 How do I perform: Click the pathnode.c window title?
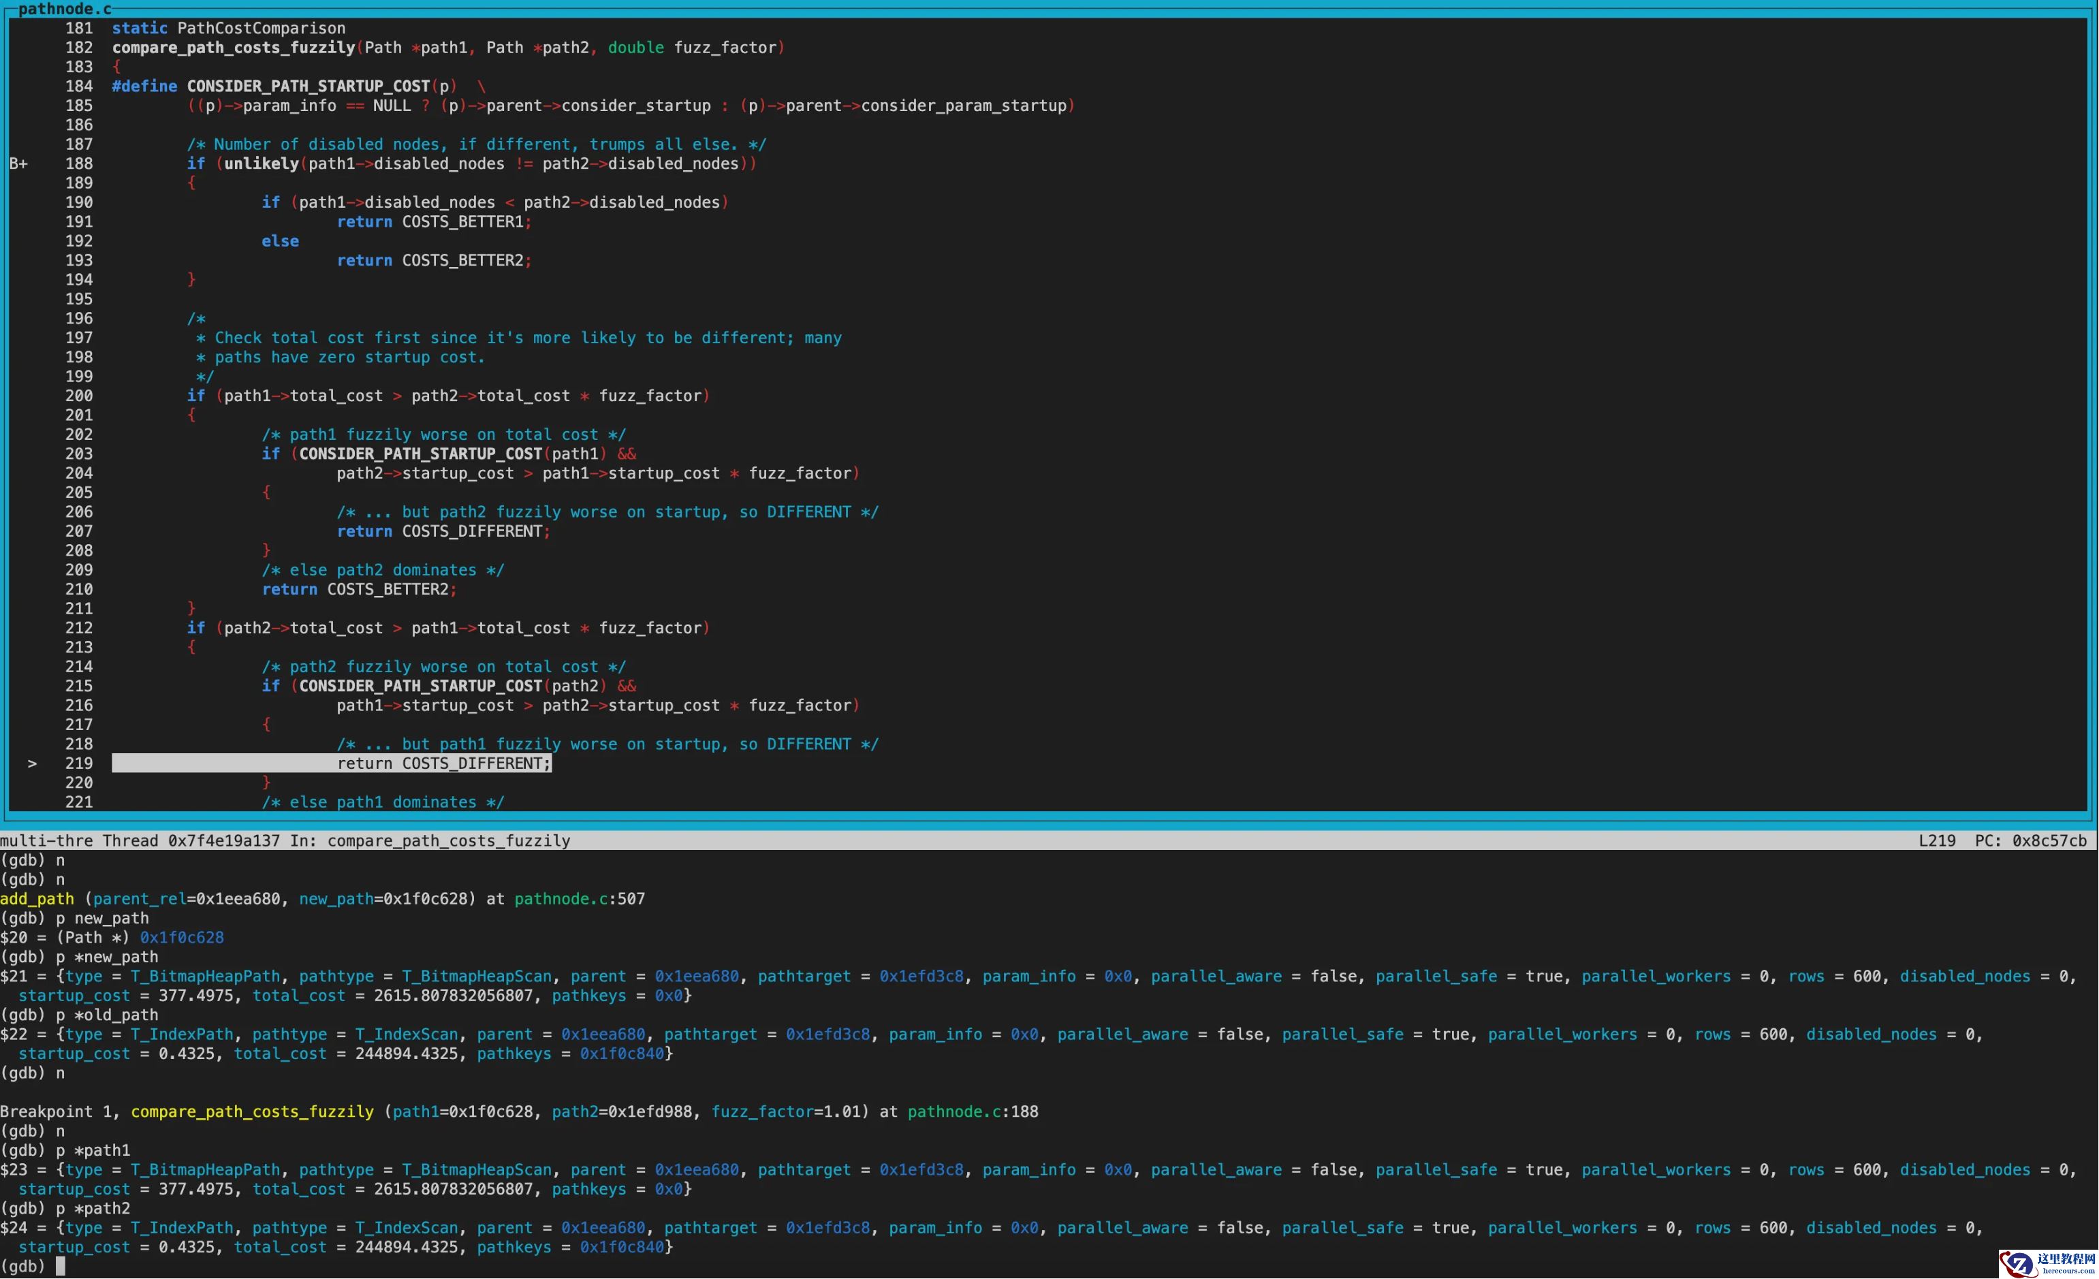click(x=65, y=9)
